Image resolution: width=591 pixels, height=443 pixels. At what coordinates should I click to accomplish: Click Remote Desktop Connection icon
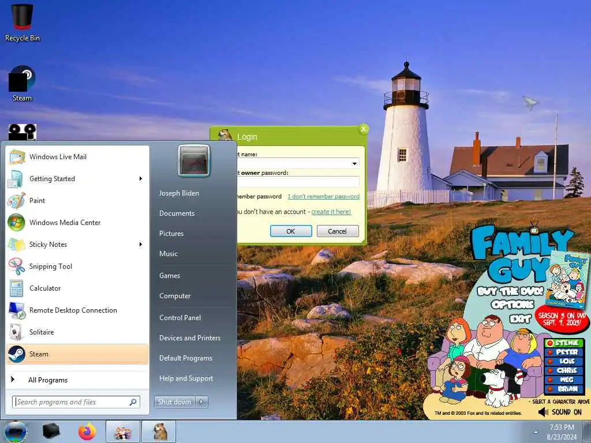pyautogui.click(x=17, y=310)
